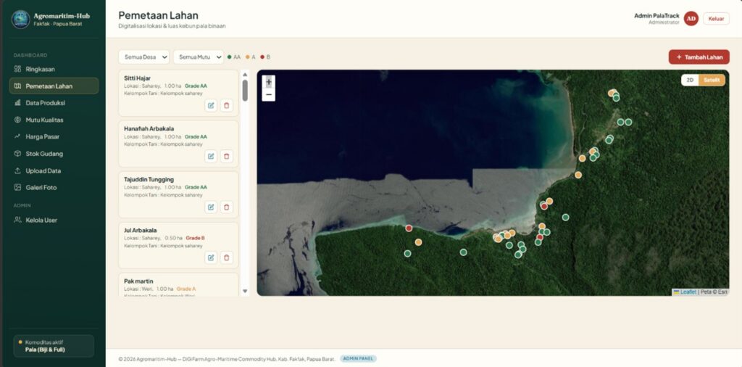Zoom in on the map
Screen dimensions: 742x367
pos(269,82)
